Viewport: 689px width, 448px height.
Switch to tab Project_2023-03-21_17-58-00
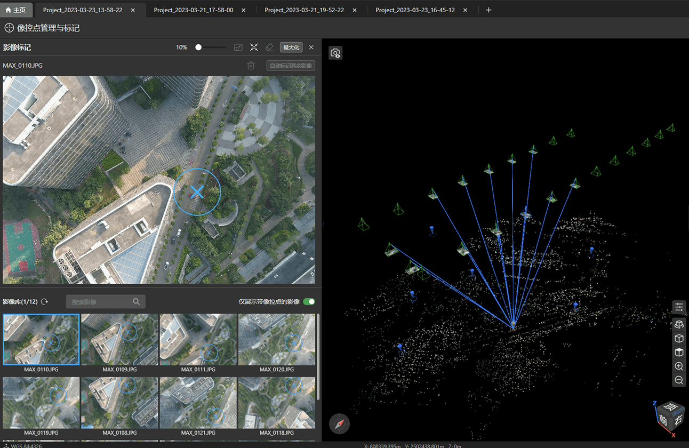(x=193, y=10)
